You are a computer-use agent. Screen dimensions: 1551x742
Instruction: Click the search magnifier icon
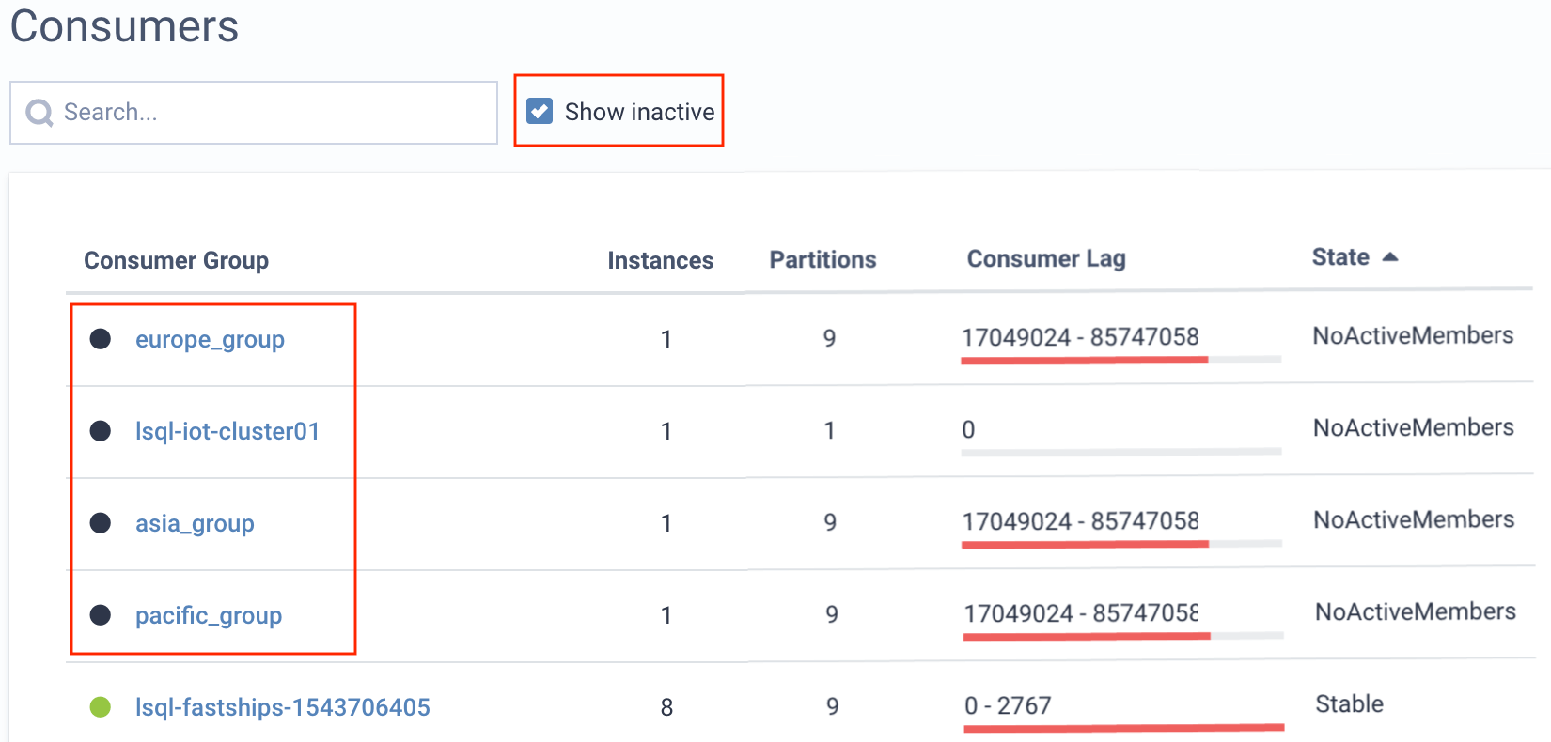tap(39, 114)
